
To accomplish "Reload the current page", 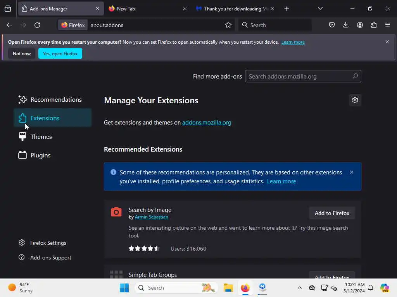I will (x=37, y=25).
